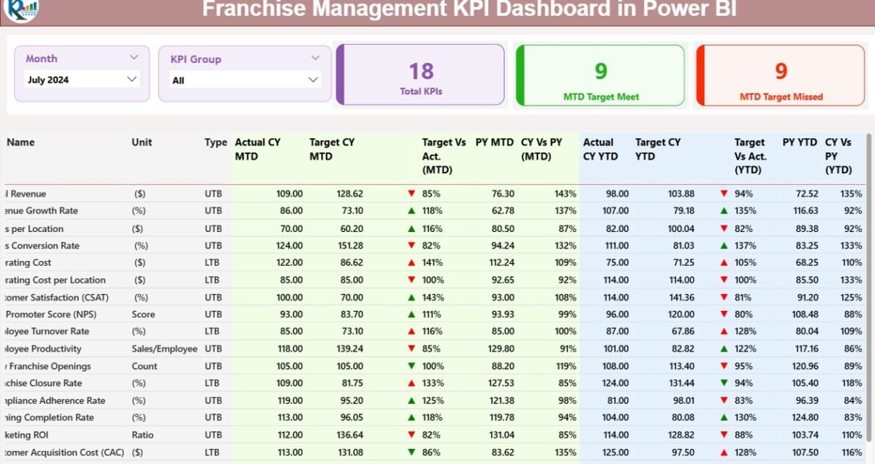Click the dashboard logo in top-left corner
875x464 pixels.
[x=20, y=9]
